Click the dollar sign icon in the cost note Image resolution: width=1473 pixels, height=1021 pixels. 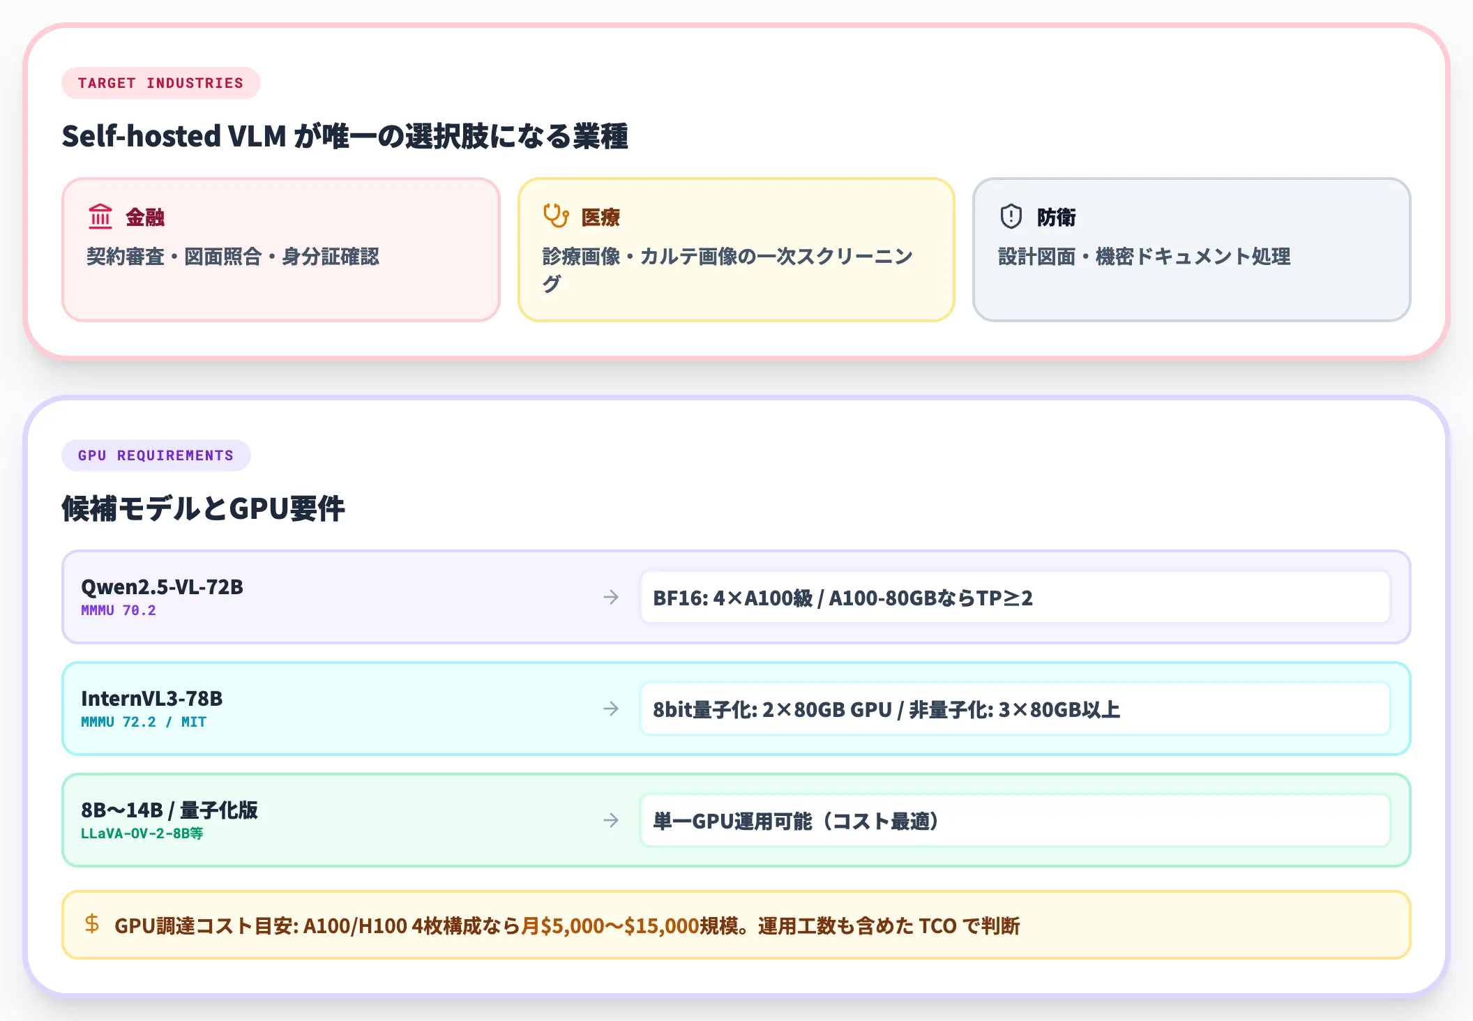coord(91,924)
